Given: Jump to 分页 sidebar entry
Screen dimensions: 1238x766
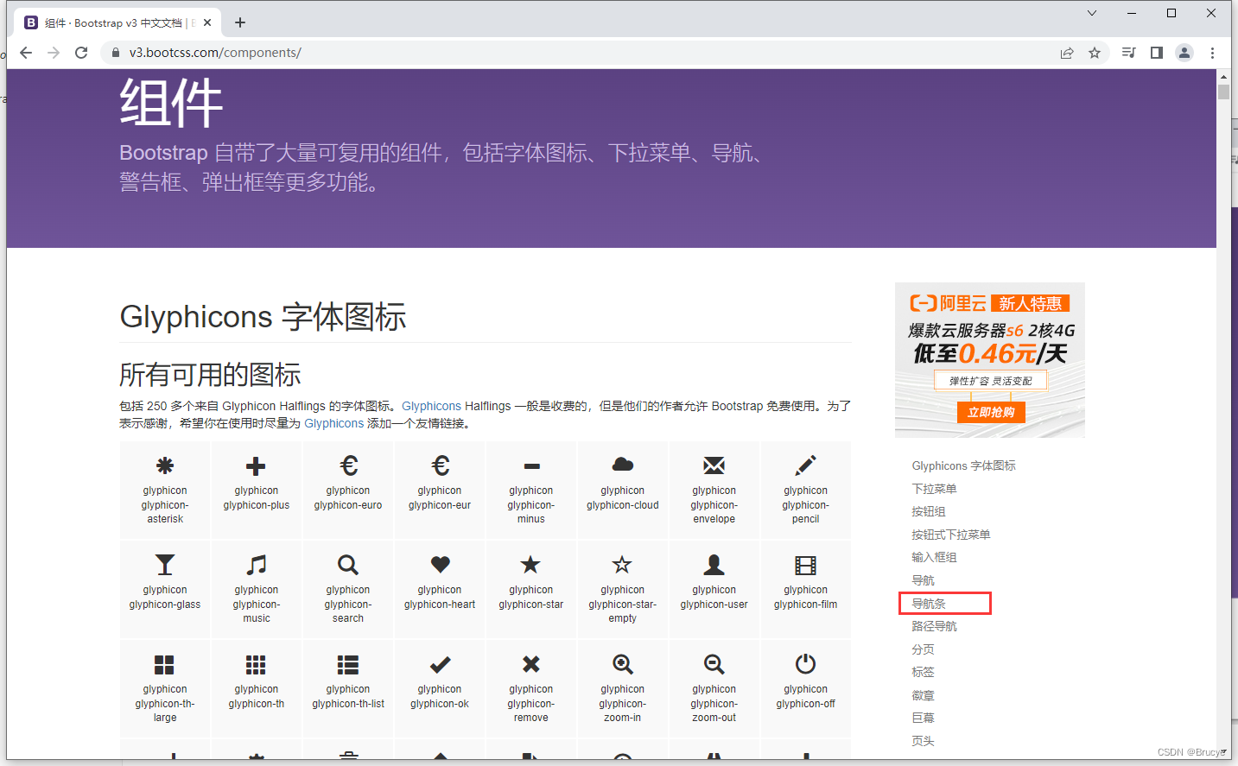Looking at the screenshot, I should point(923,649).
